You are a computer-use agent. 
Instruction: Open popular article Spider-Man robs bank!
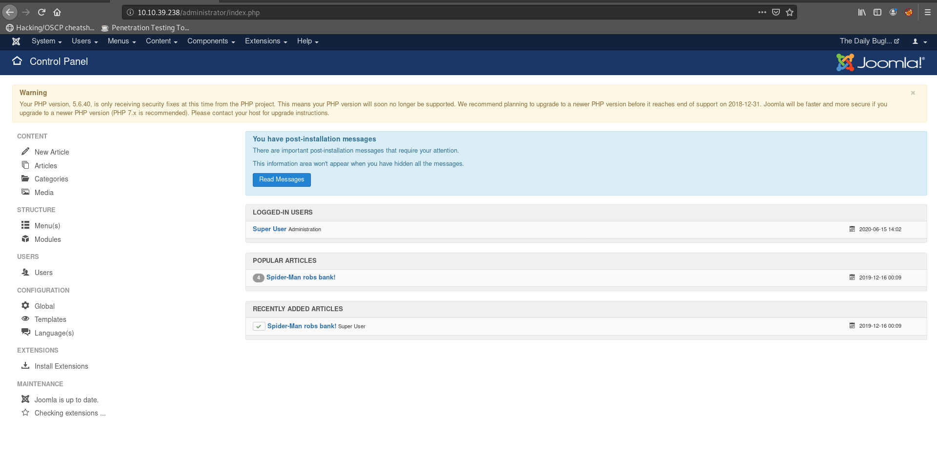coord(301,278)
